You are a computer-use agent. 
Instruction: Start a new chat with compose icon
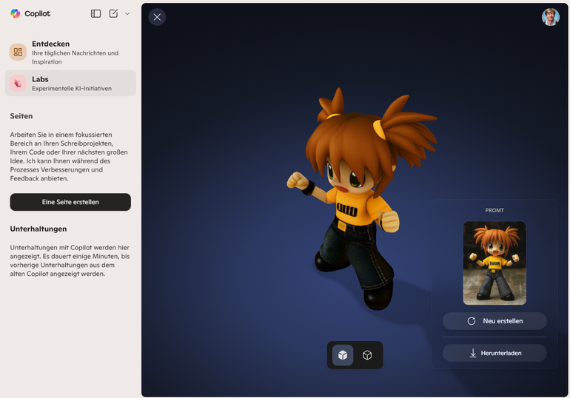(113, 13)
